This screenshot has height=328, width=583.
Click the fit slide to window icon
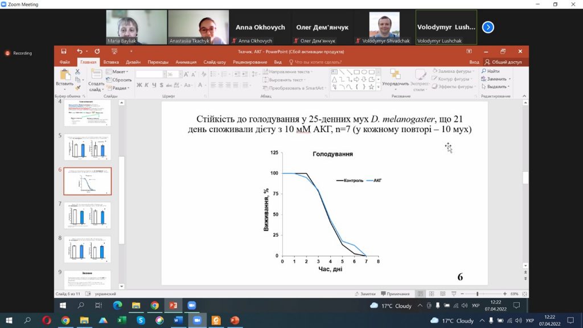point(524,294)
